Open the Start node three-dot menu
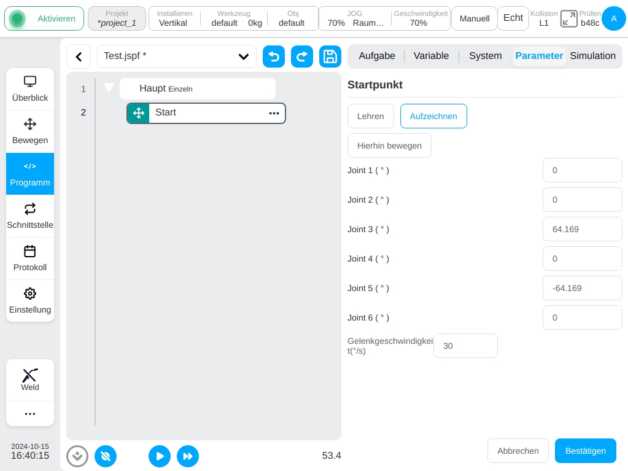The image size is (628, 471). click(x=274, y=114)
